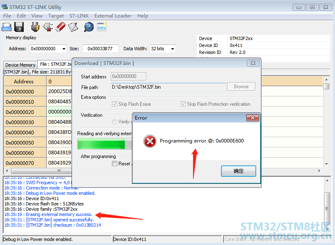
Task: Select address row 0x00000070
Action: click(x=25, y=163)
